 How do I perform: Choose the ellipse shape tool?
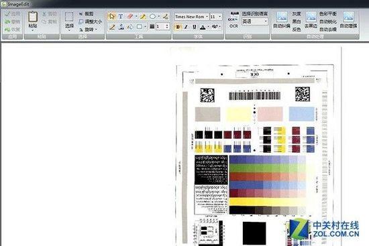152,17
